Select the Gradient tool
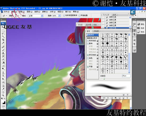Image resolution: width=146 pixels, height=116 pixels. [x=3, y=63]
